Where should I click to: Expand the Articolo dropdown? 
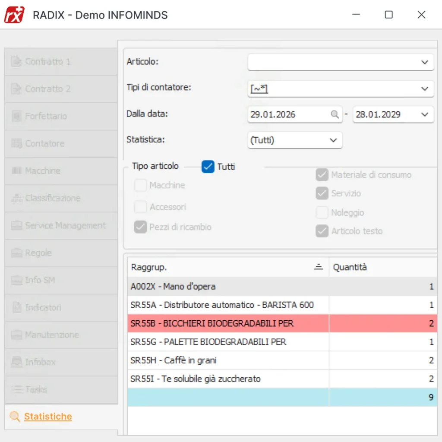(424, 62)
